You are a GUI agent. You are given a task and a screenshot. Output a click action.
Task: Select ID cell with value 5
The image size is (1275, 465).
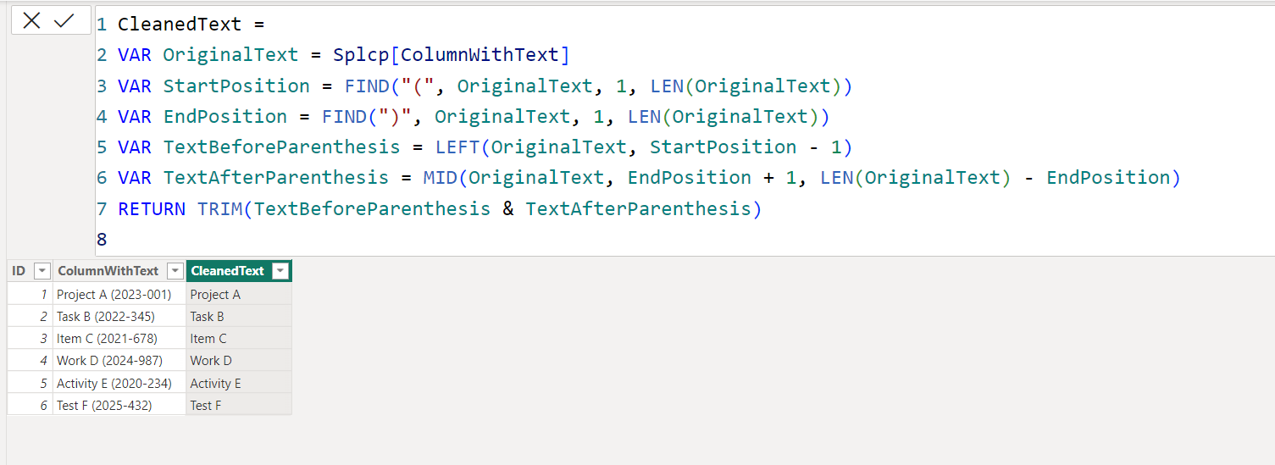(30, 383)
